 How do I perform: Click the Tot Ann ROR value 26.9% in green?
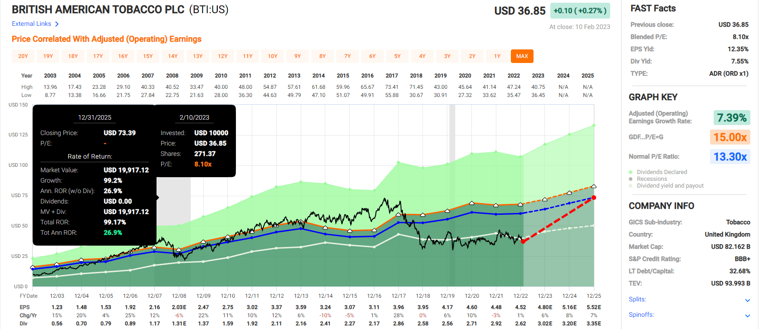pyautogui.click(x=113, y=232)
